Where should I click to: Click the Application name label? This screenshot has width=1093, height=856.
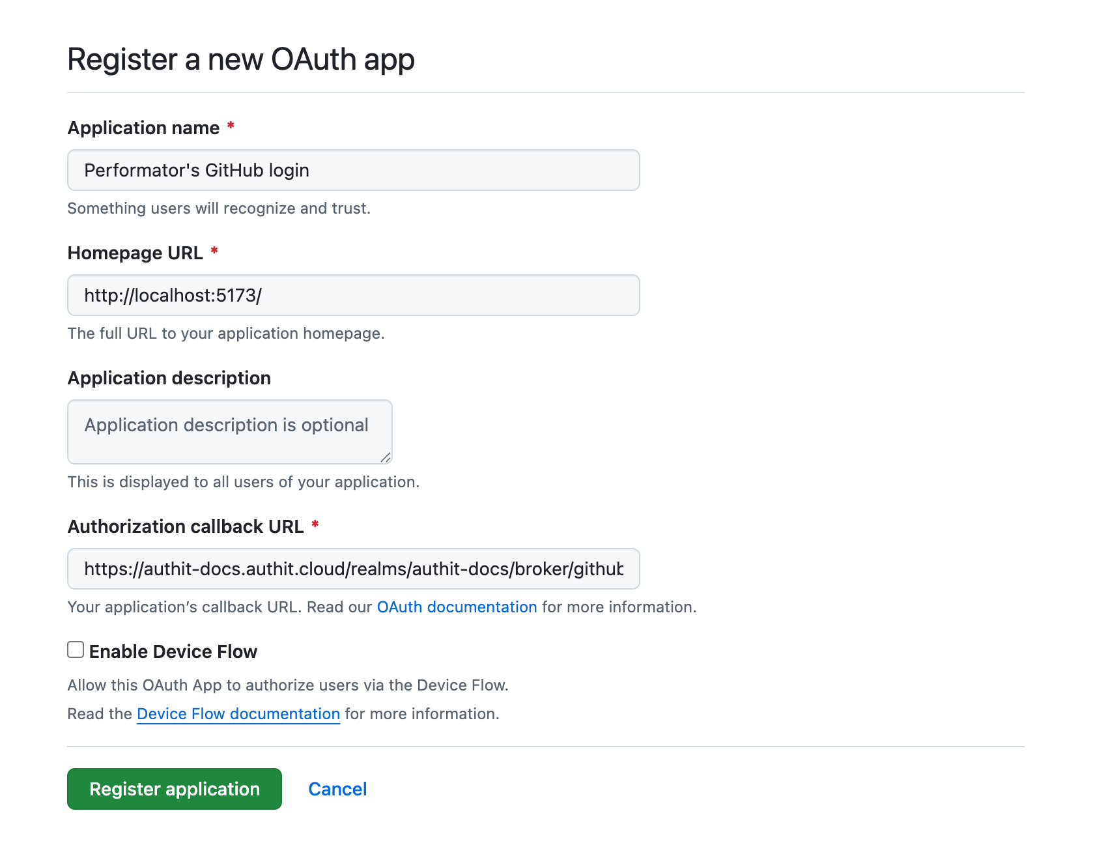[143, 128]
